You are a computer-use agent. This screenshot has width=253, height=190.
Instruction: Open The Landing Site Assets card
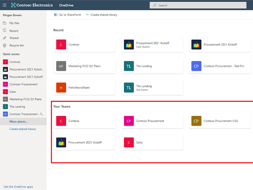(x=152, y=88)
